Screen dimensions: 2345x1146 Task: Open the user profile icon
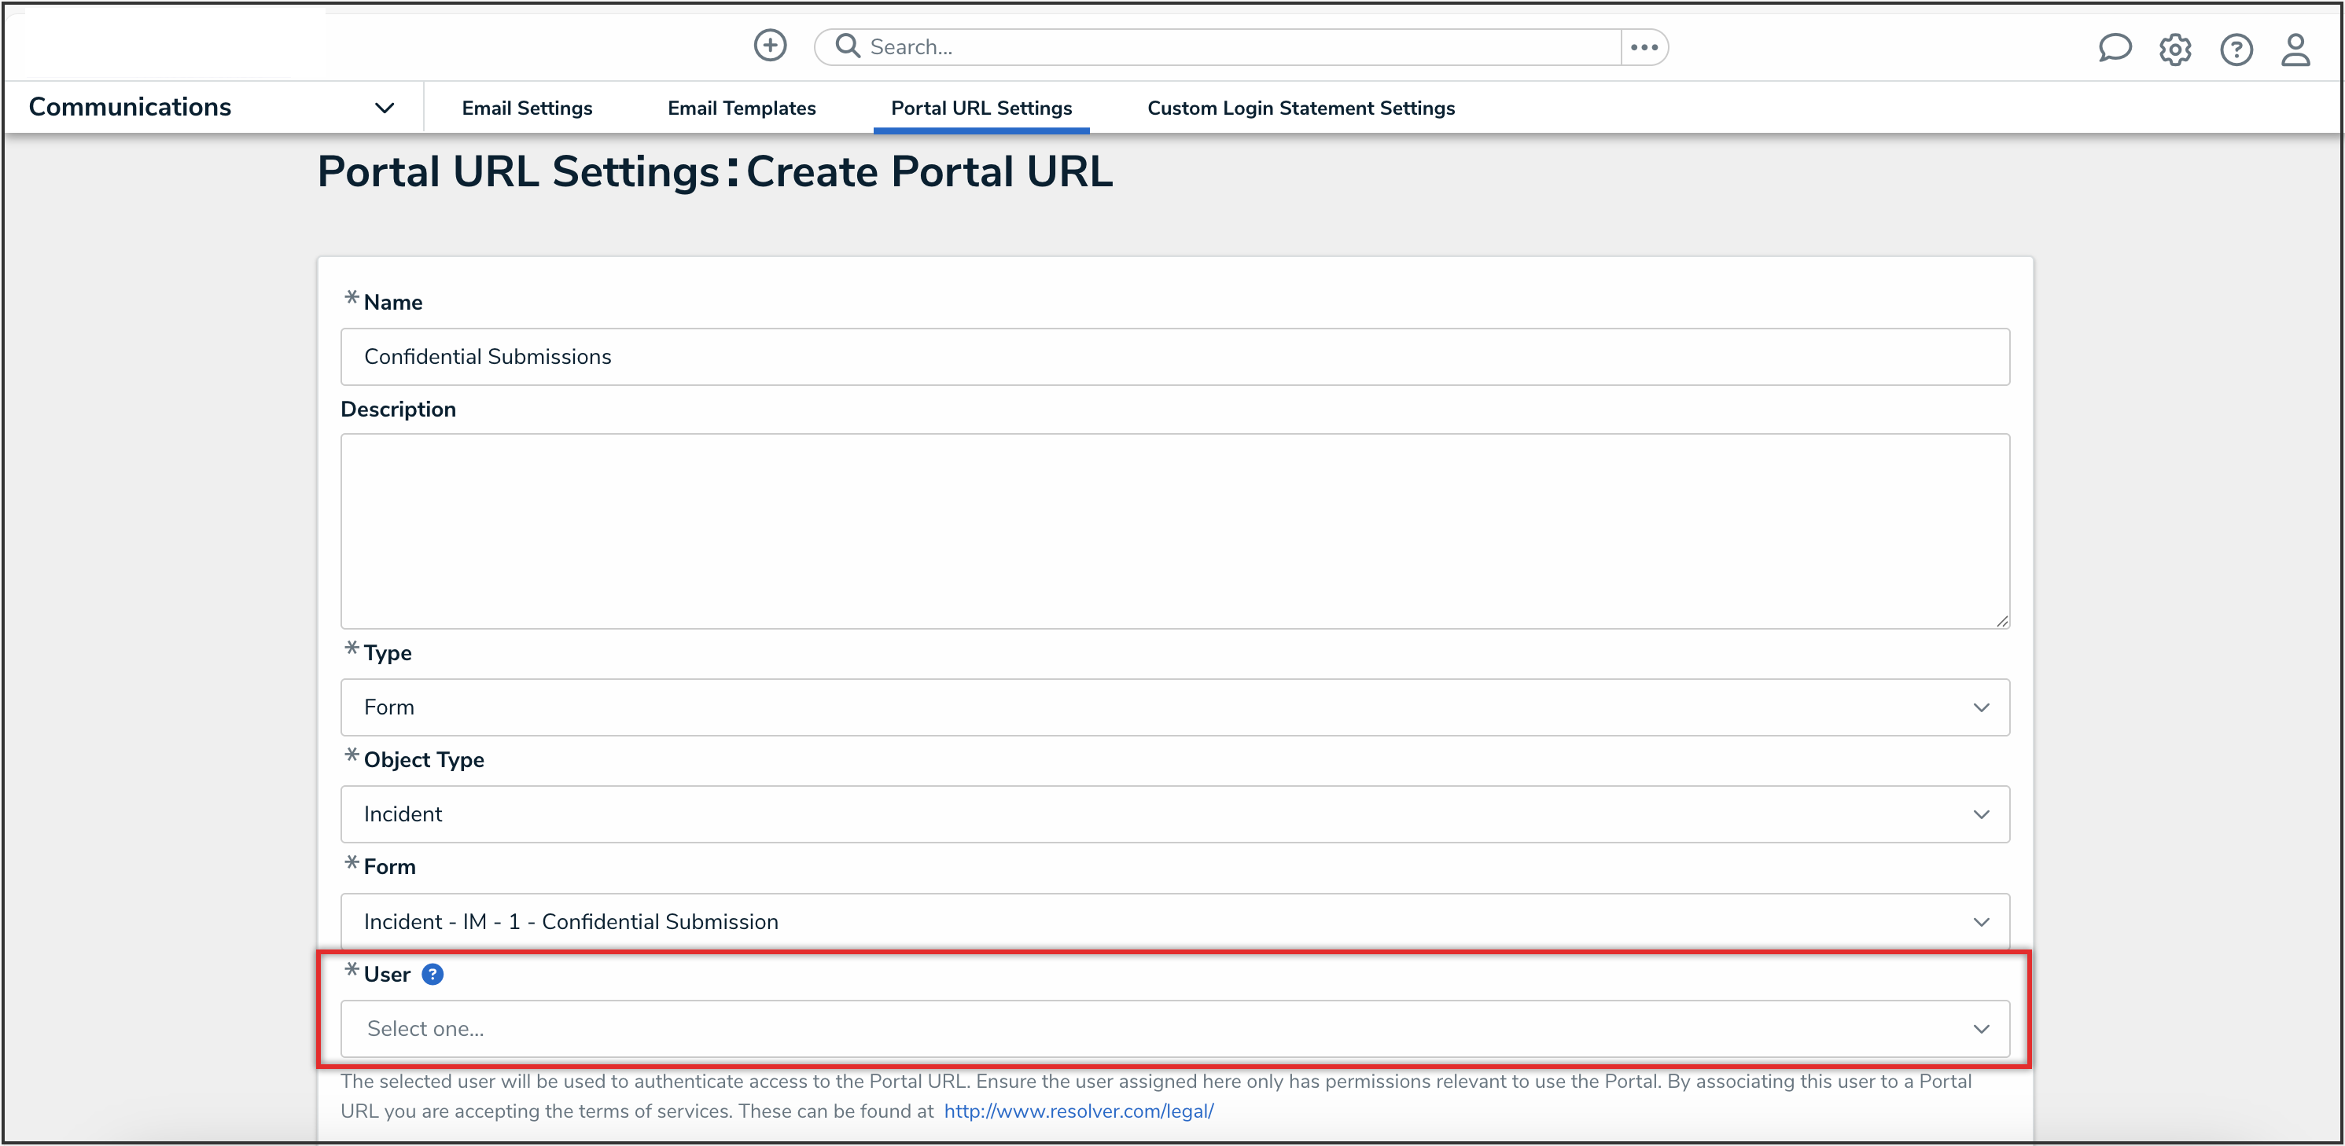(2295, 50)
